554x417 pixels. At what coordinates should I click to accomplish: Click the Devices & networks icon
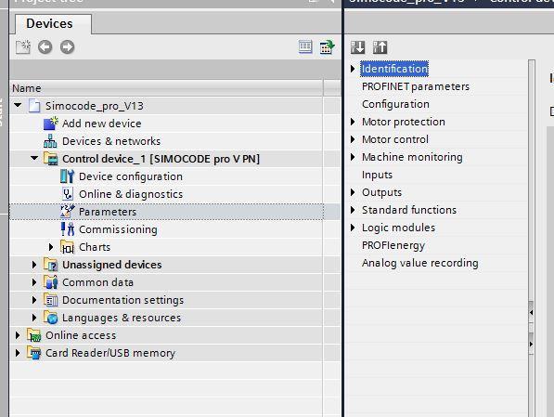click(x=50, y=141)
